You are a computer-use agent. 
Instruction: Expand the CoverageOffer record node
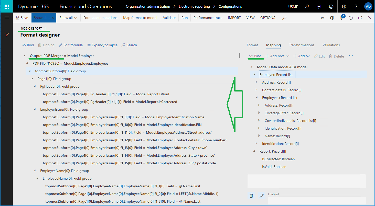coord(259,113)
